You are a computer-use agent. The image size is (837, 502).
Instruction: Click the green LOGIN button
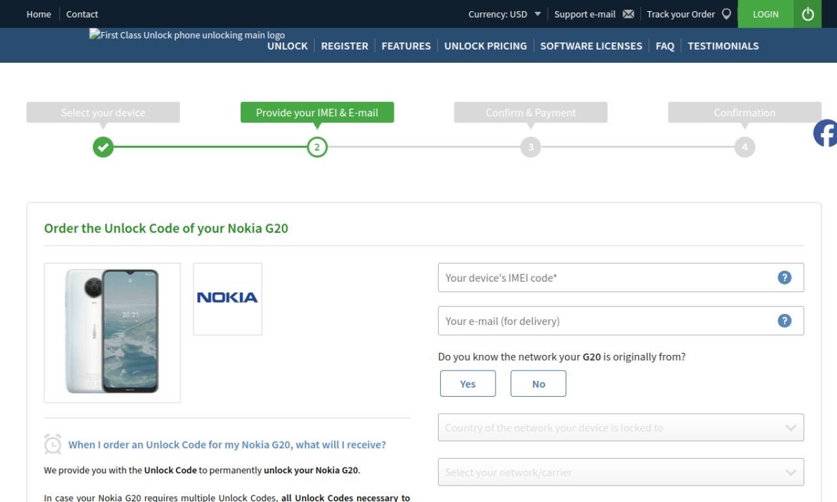coord(766,14)
